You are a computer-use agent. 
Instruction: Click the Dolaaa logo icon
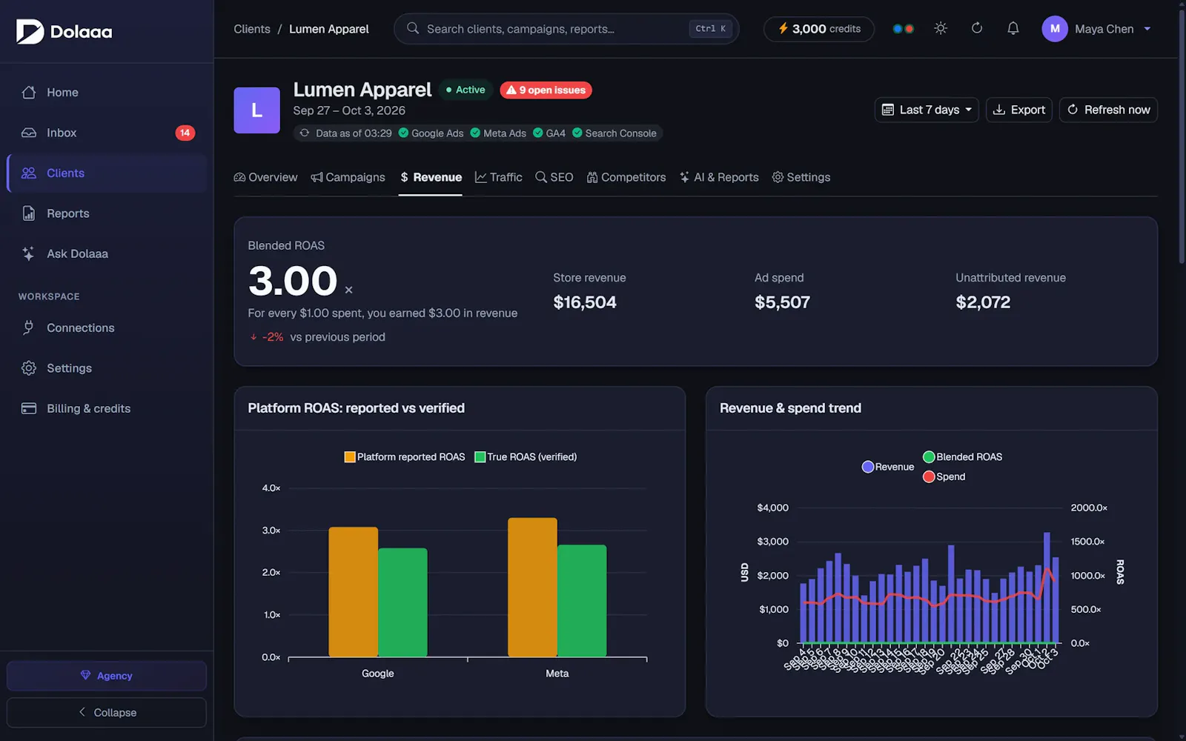pos(30,31)
